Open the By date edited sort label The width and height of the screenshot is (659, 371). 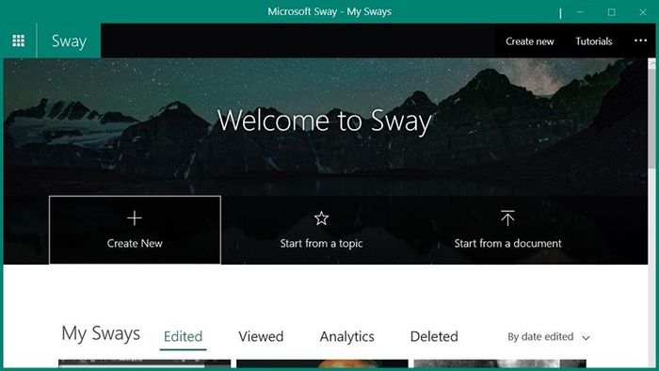[540, 336]
